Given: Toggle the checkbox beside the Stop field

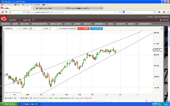Looking at the screenshot, I should click(31, 29).
